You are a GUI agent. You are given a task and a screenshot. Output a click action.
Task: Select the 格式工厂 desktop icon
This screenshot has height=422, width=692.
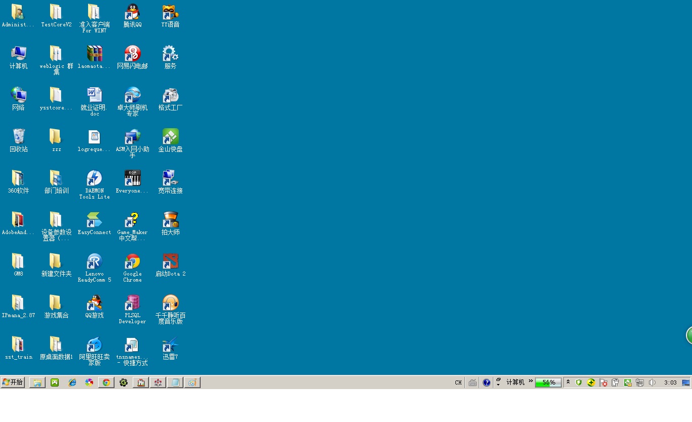[x=170, y=99]
